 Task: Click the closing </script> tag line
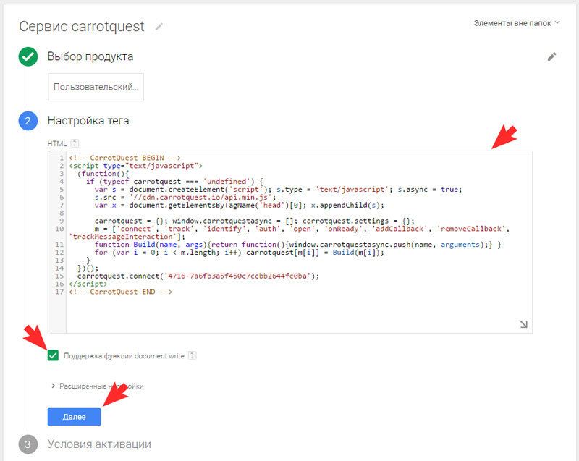click(x=88, y=284)
